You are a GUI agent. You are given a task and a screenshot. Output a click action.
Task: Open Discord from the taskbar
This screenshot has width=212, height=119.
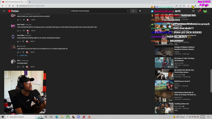click(x=79, y=117)
